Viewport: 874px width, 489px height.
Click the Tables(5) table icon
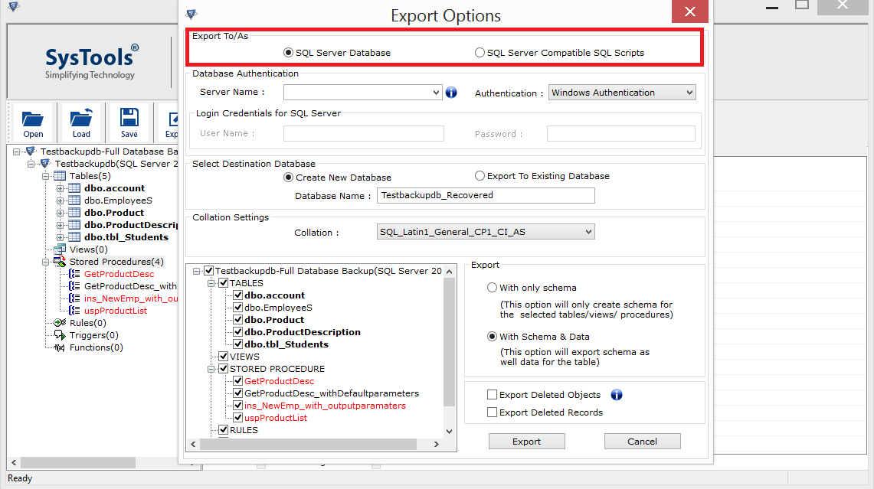pos(60,176)
